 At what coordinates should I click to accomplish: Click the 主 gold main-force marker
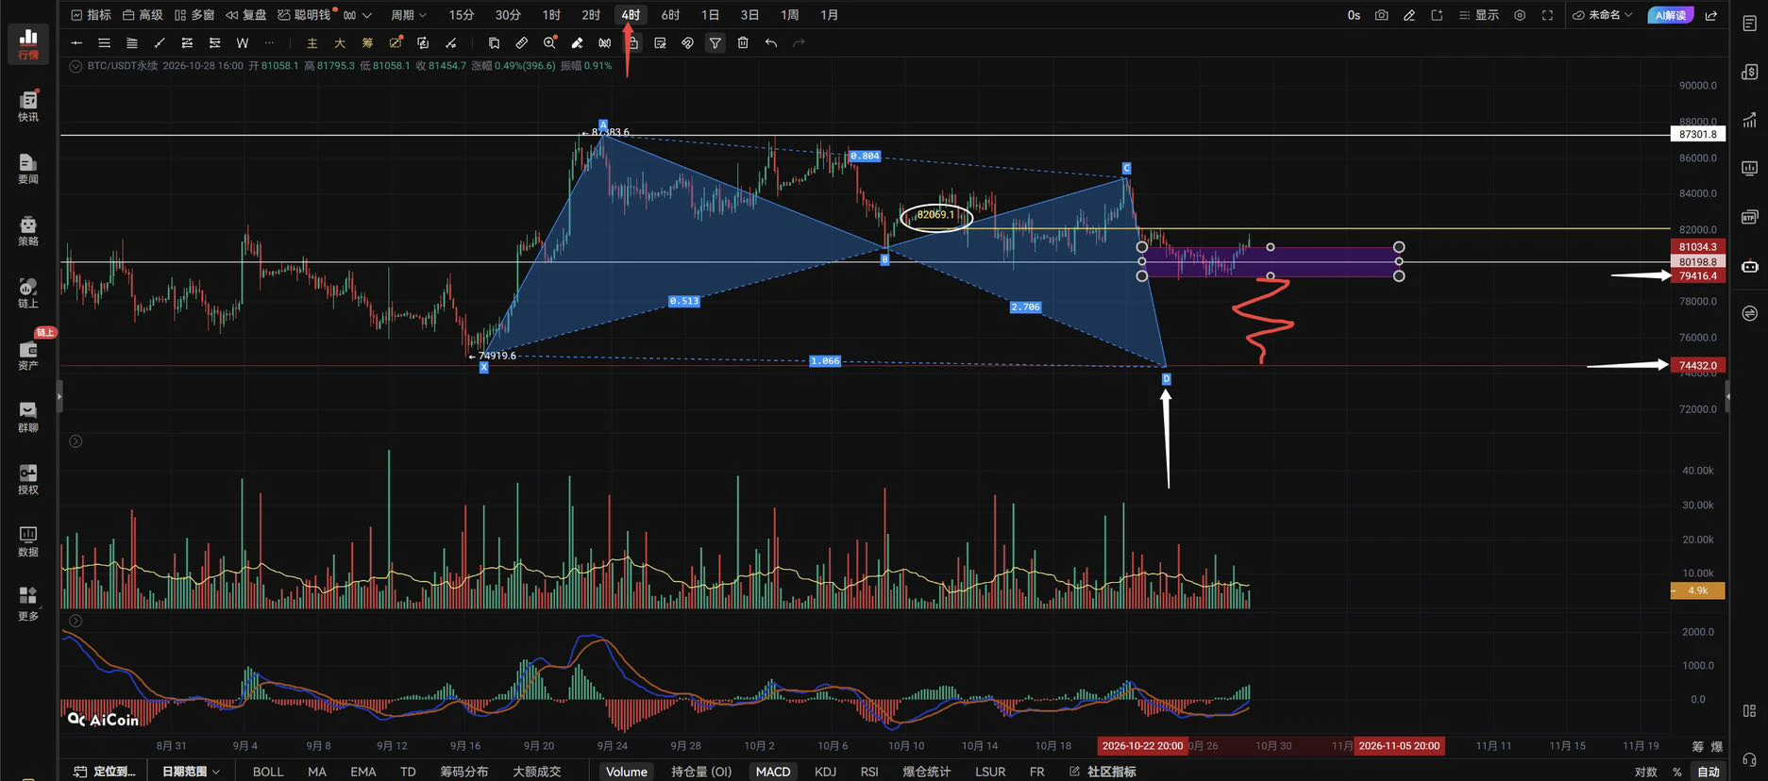click(x=312, y=42)
